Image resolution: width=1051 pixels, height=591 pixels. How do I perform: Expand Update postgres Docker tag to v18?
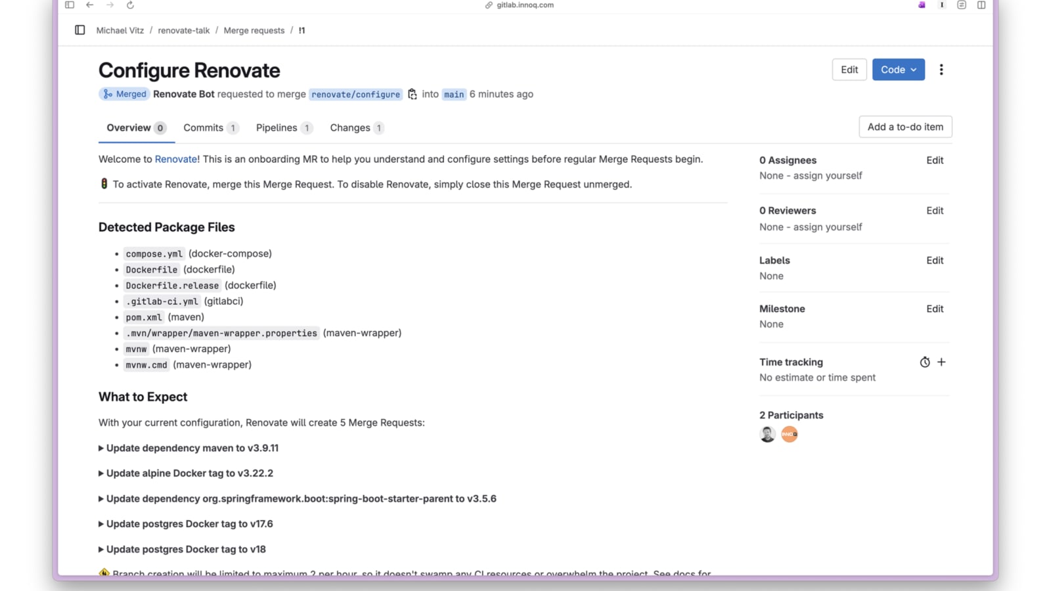(x=182, y=550)
